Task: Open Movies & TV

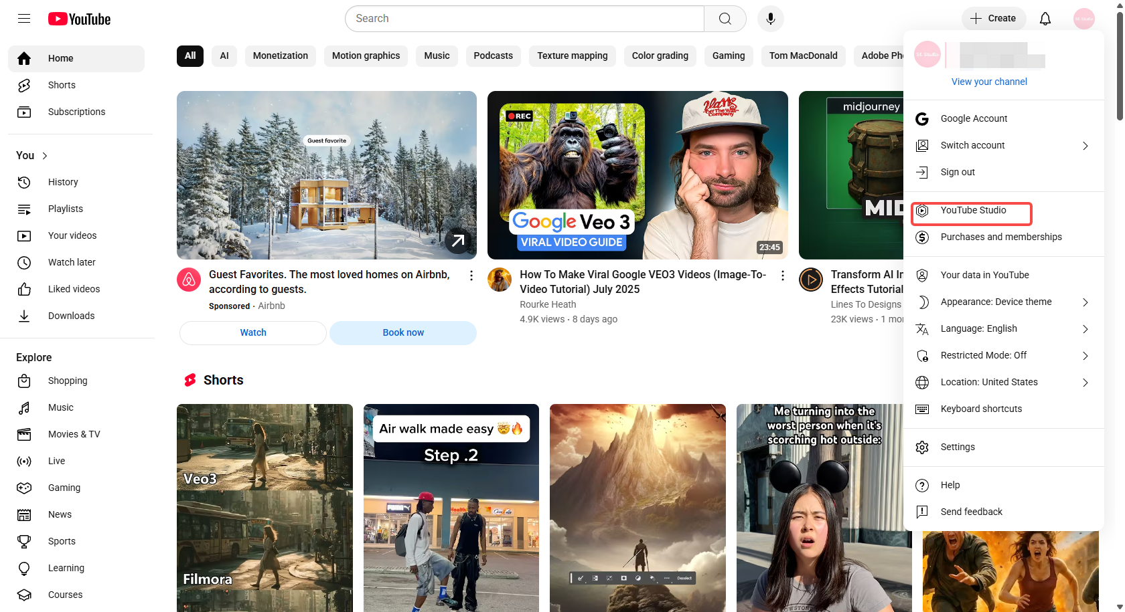Action: 76,434
